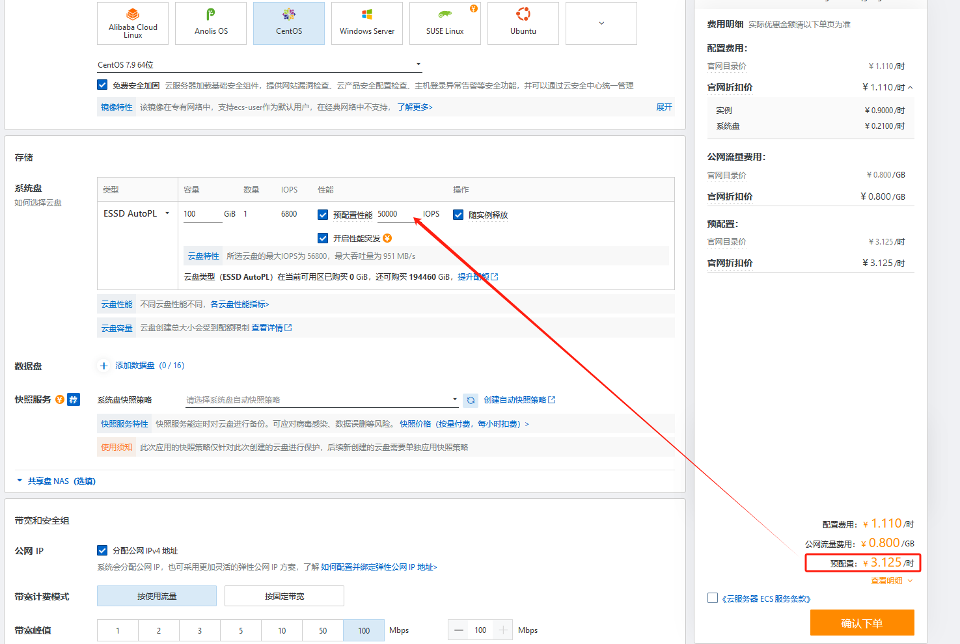Screen dimensions: 960x644
Task: Open the 各云盘性能指标 link
Action: (240, 304)
